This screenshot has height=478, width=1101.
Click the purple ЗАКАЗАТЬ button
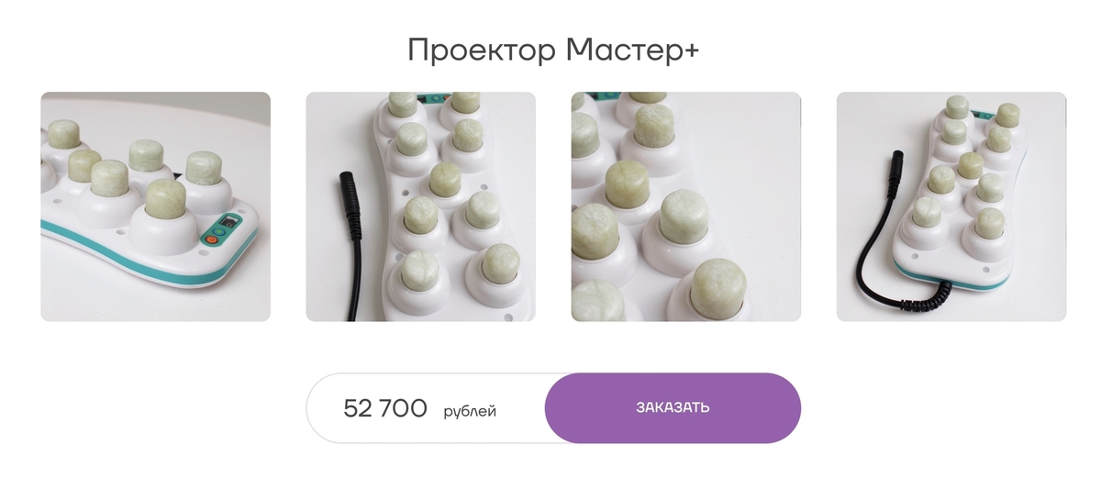(x=673, y=408)
